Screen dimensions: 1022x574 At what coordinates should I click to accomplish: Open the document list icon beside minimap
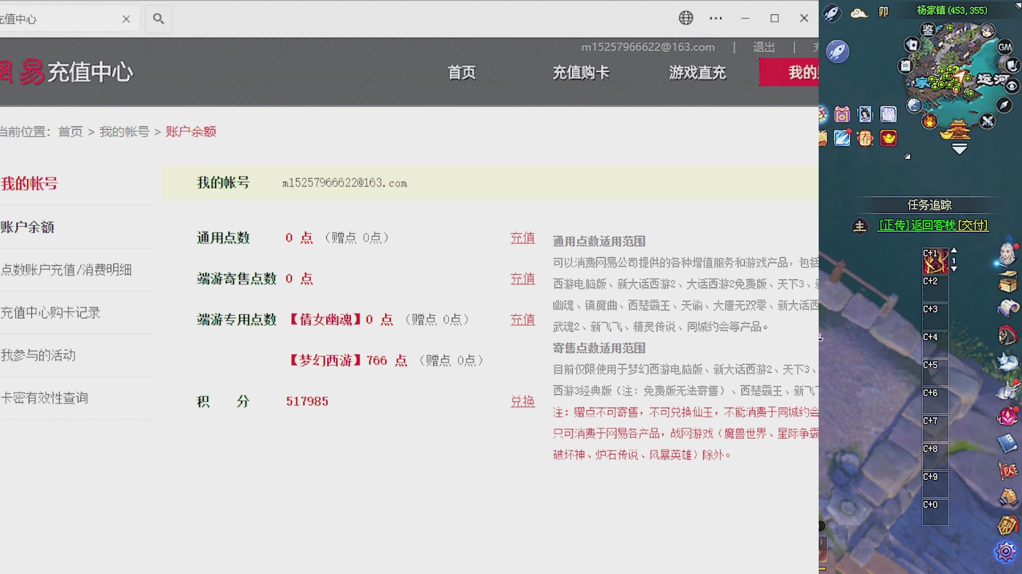(905, 66)
